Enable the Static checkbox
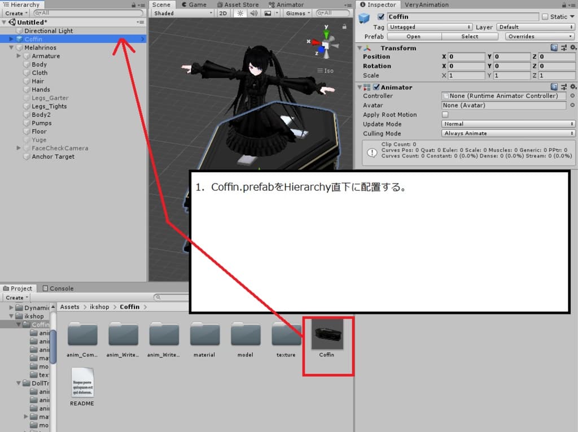 click(545, 16)
